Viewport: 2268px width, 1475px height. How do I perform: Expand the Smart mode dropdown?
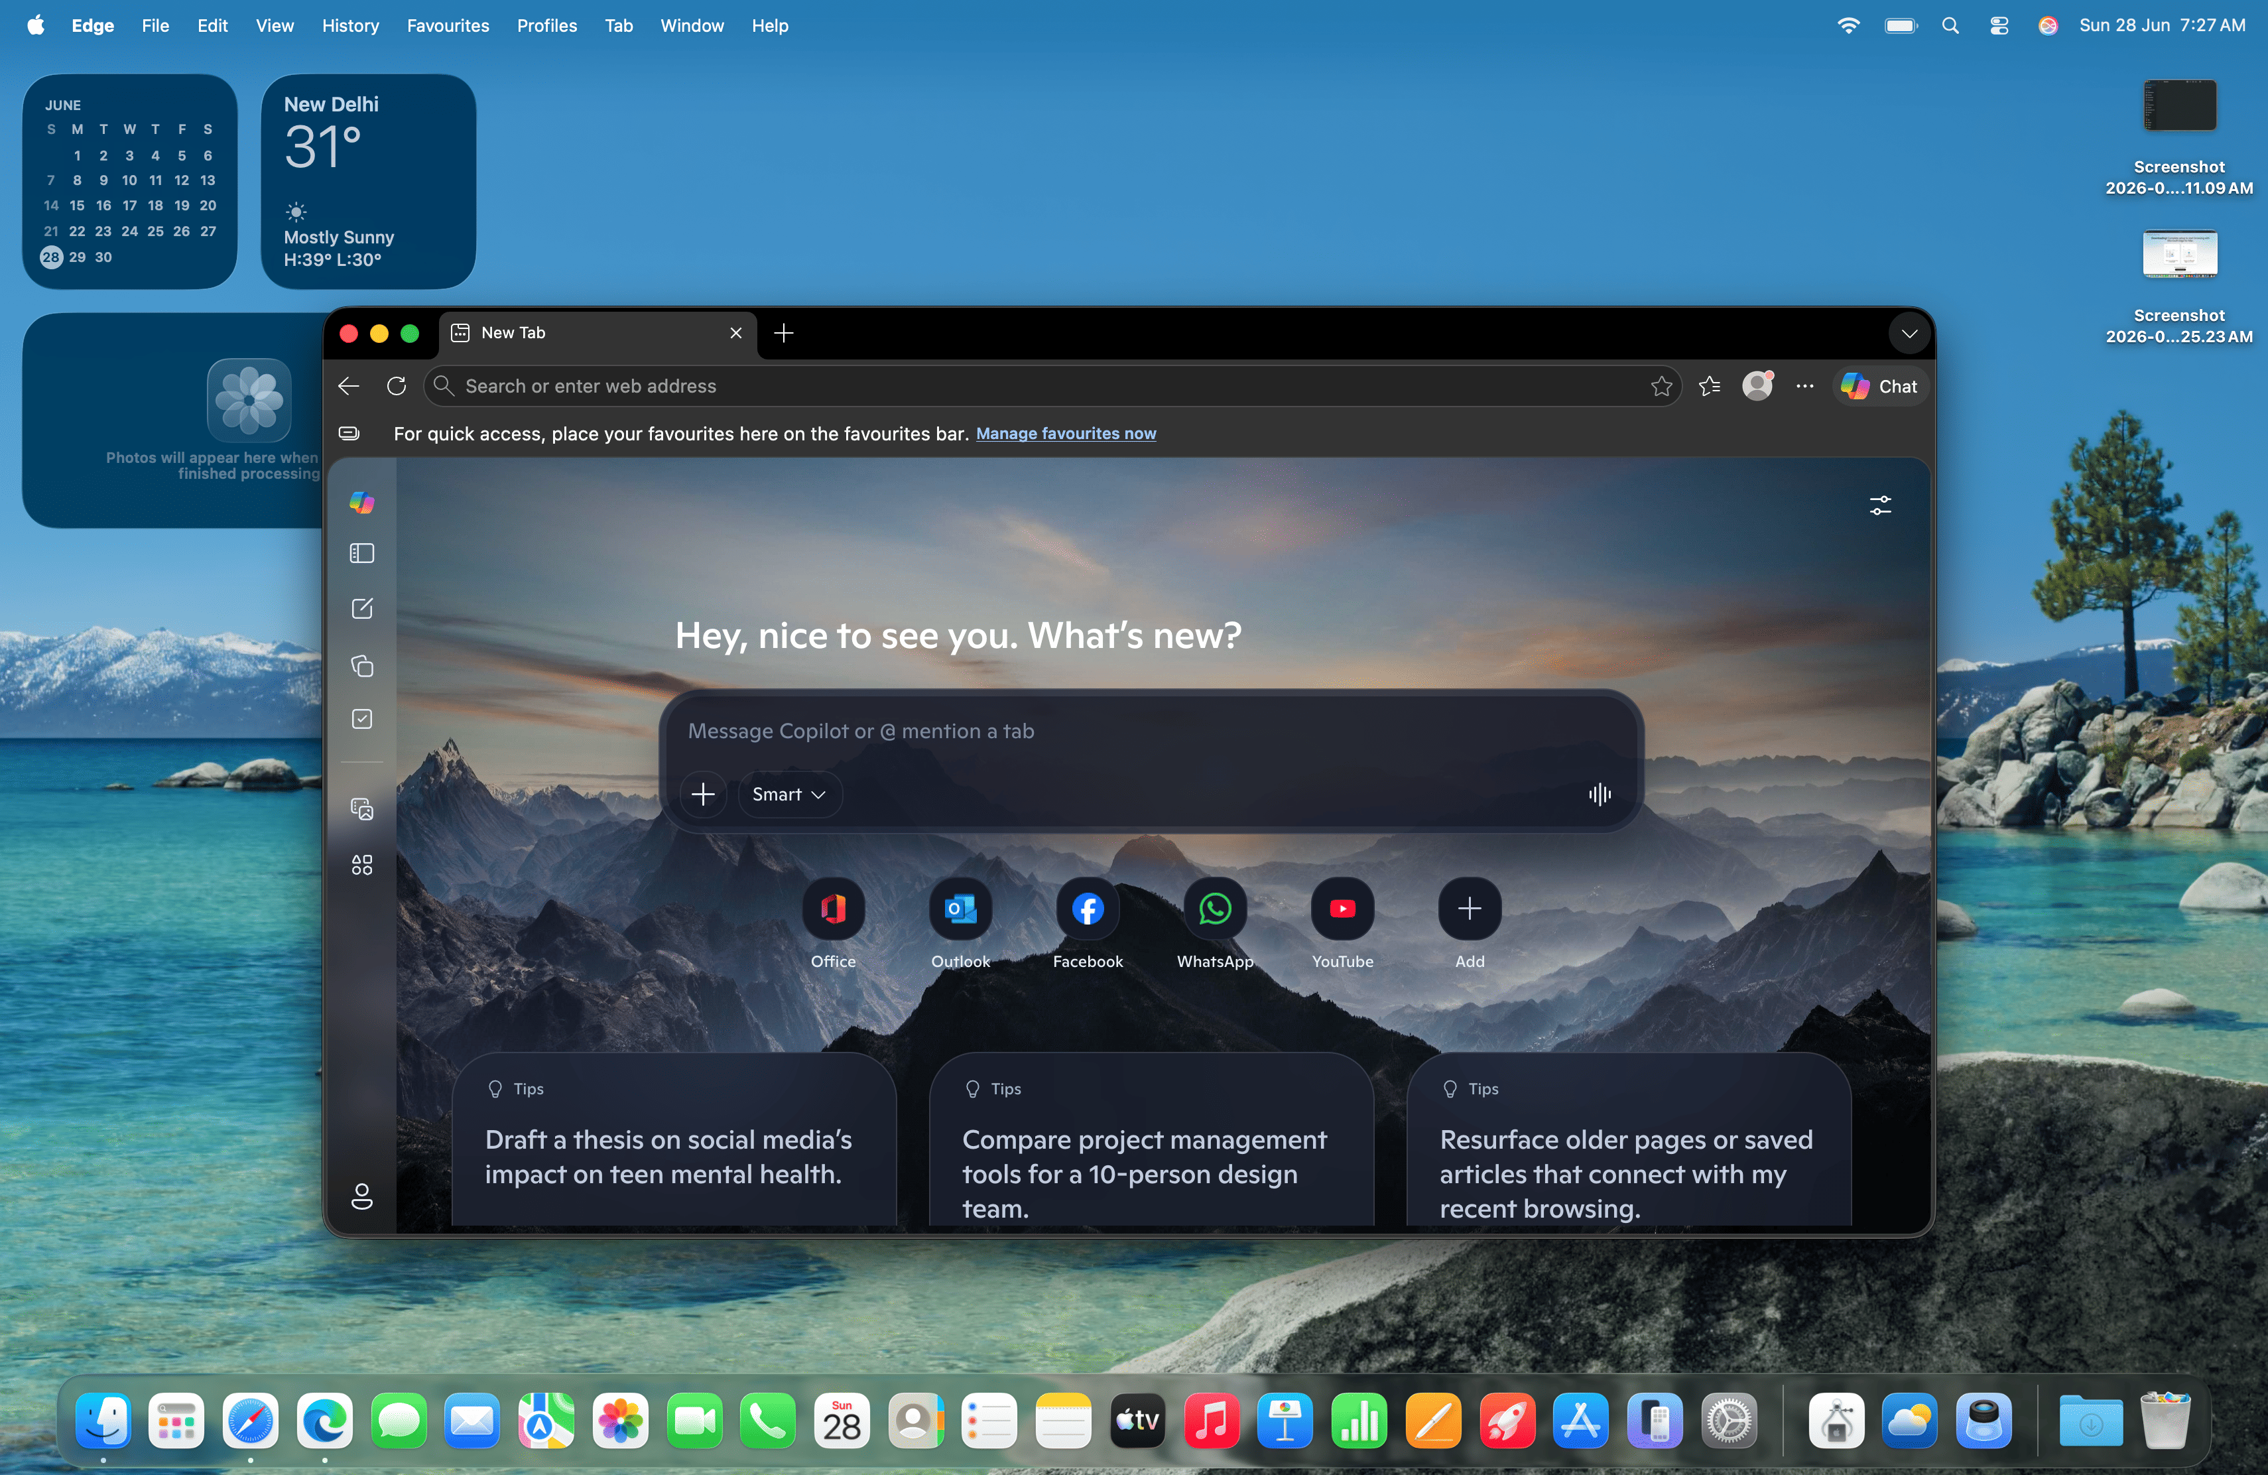pos(789,795)
